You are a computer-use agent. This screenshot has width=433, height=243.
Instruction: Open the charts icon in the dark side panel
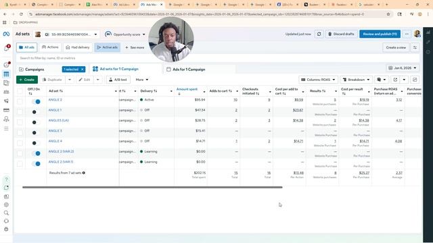(x=428, y=32)
